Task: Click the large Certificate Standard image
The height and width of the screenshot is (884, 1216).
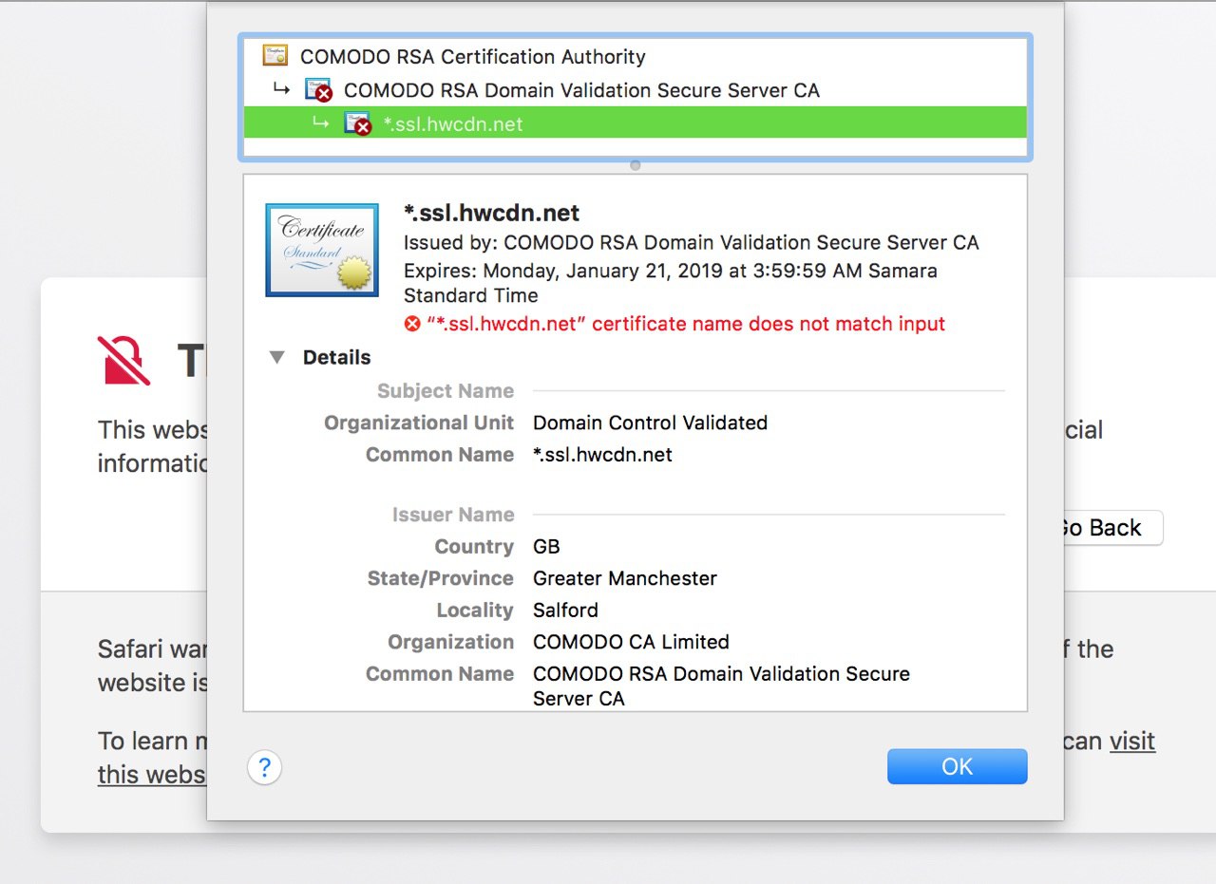Action: click(x=322, y=250)
